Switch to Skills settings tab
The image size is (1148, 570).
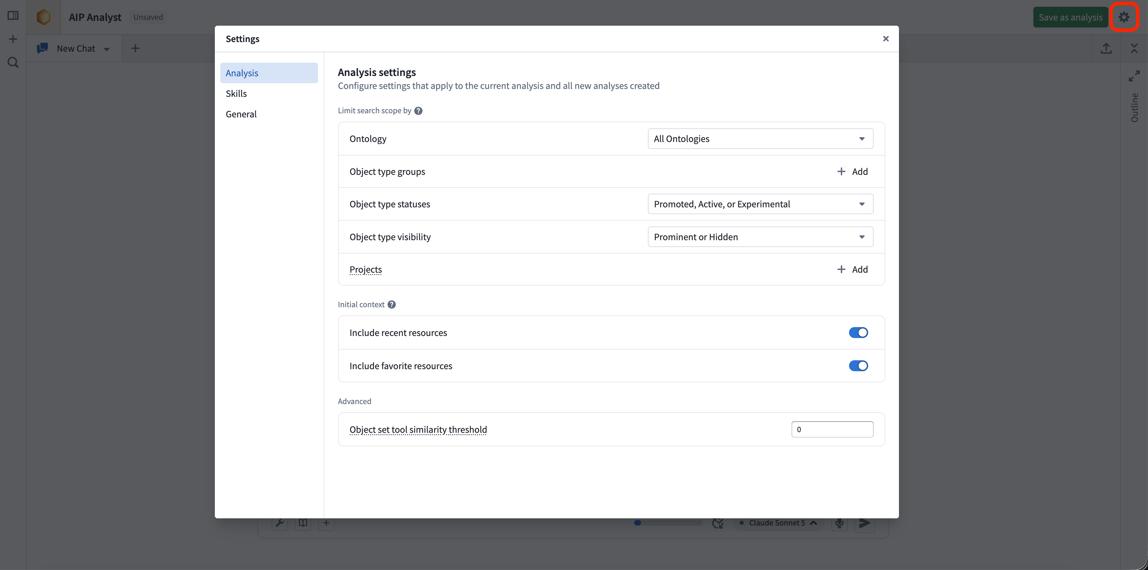pyautogui.click(x=269, y=93)
